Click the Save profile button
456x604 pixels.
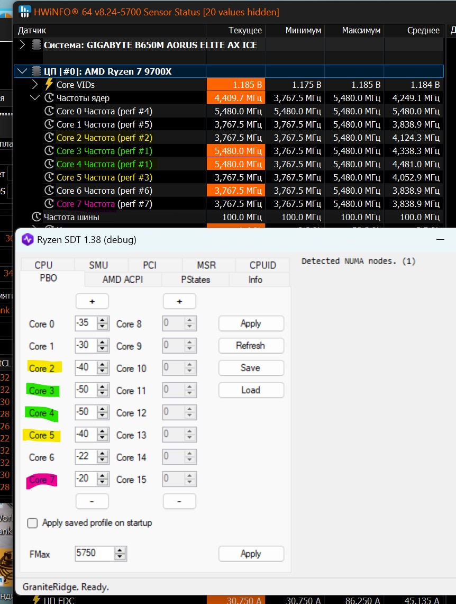(x=251, y=368)
